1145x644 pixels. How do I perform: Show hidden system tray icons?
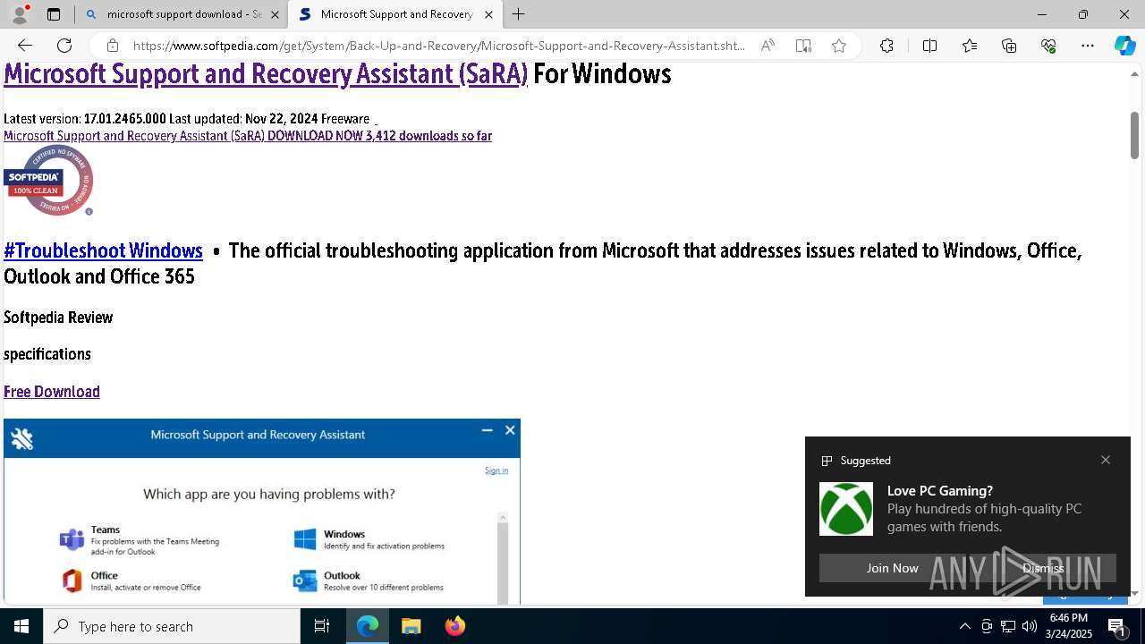(x=964, y=626)
